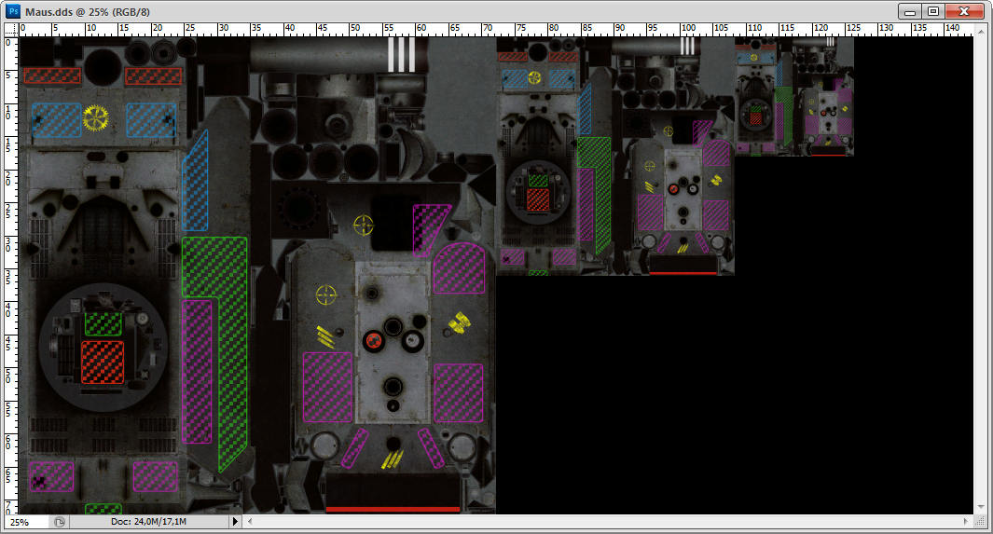Click the Doc: 24,0M/17,1M status text
This screenshot has height=534, width=993.
pyautogui.click(x=149, y=522)
